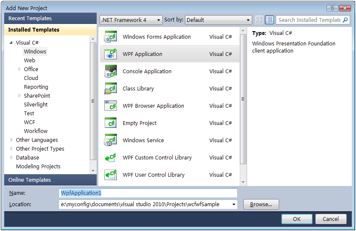Open the .NET Framework 4 dropdown
The width and height of the screenshot is (356, 231).
[131, 20]
